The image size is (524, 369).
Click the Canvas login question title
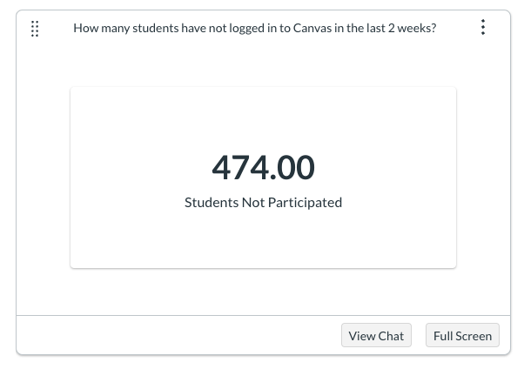point(254,28)
